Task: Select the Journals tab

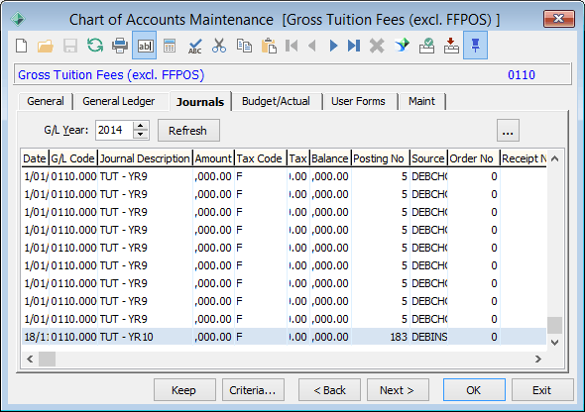Action: point(200,102)
